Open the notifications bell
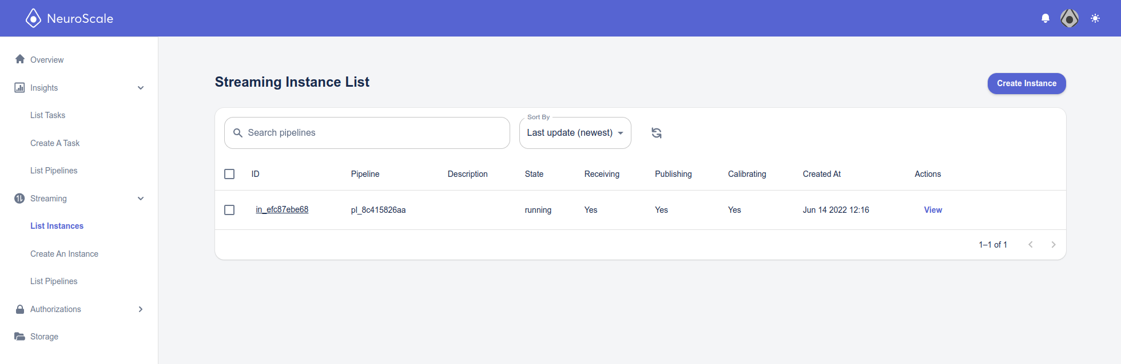Image resolution: width=1121 pixels, height=364 pixels. click(x=1046, y=18)
